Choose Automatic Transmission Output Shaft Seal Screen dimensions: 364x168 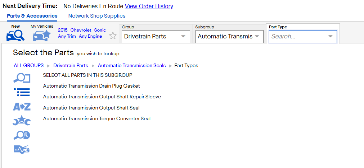[x=91, y=108]
